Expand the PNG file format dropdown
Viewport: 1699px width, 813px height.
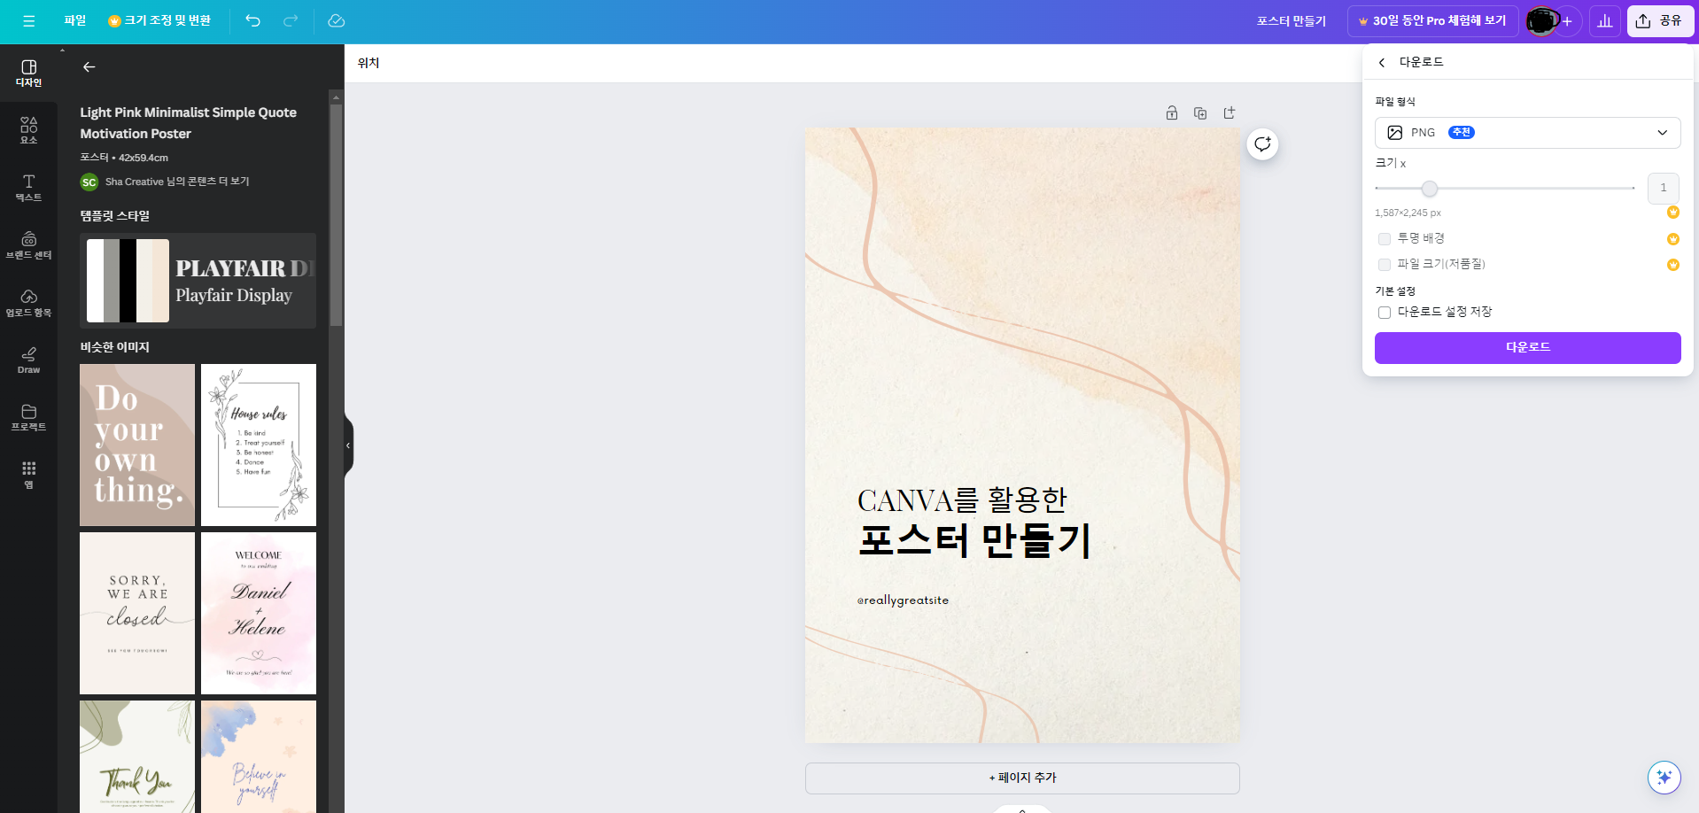tap(1527, 133)
